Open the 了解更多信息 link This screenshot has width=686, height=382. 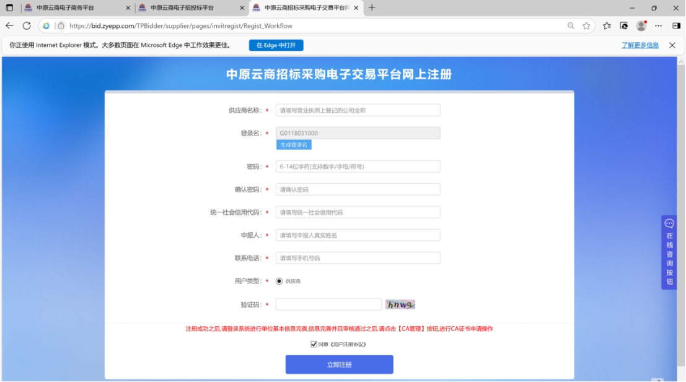(640, 45)
